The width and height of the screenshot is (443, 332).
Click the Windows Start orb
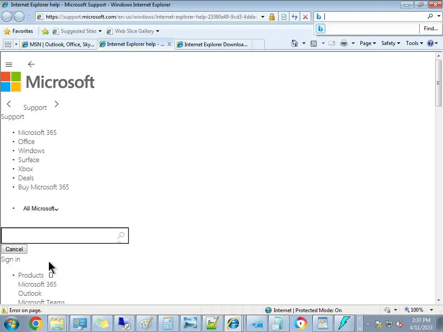(11, 323)
